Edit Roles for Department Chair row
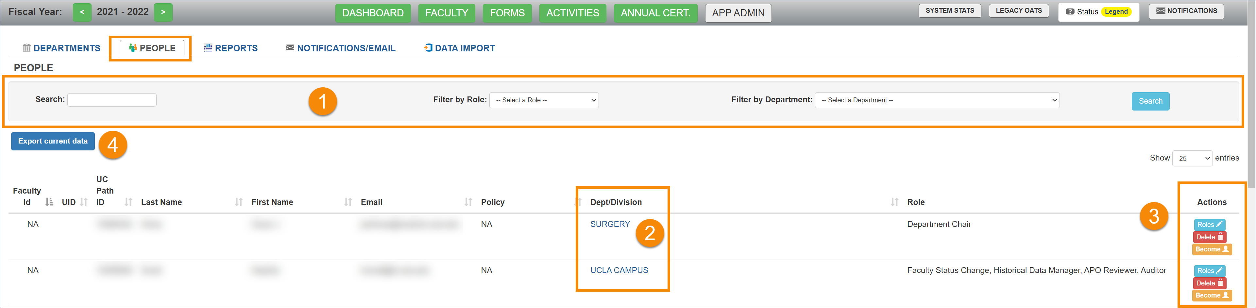Screen dimensions: 1256x308 [x=1209, y=225]
